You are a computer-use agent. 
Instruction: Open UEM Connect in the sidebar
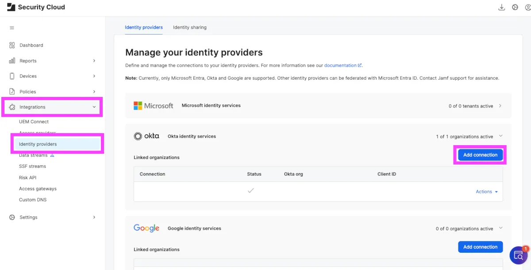point(34,122)
